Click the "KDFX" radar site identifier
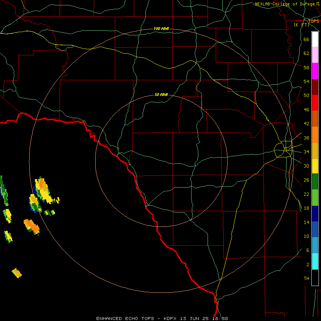321x321 pixels. point(171,319)
